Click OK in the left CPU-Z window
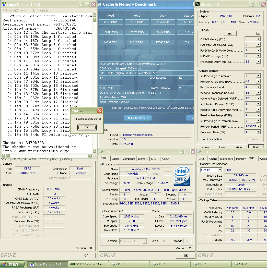The image size is (267, 268). tap(86, 255)
